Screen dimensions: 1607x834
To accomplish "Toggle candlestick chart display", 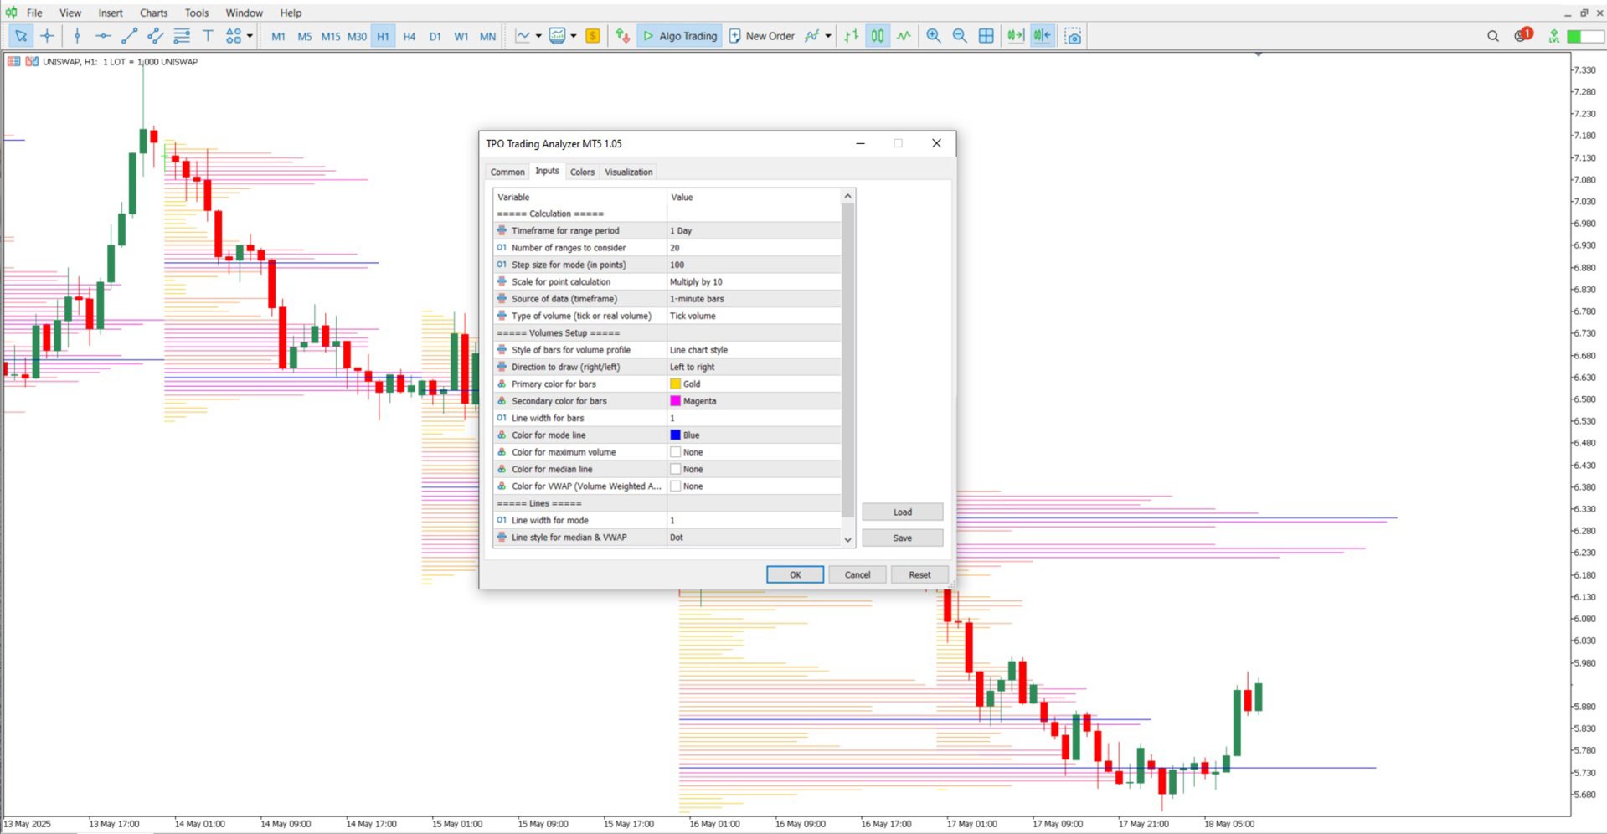I will point(877,36).
